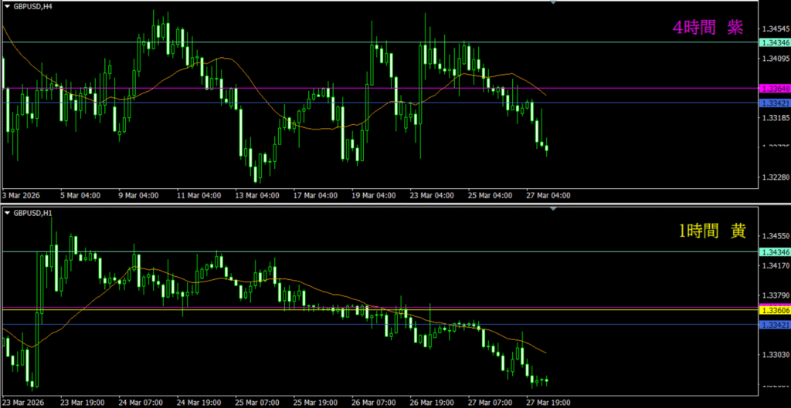Click the GBPUSD,H1 chart title
The image size is (791, 408).
(32, 212)
